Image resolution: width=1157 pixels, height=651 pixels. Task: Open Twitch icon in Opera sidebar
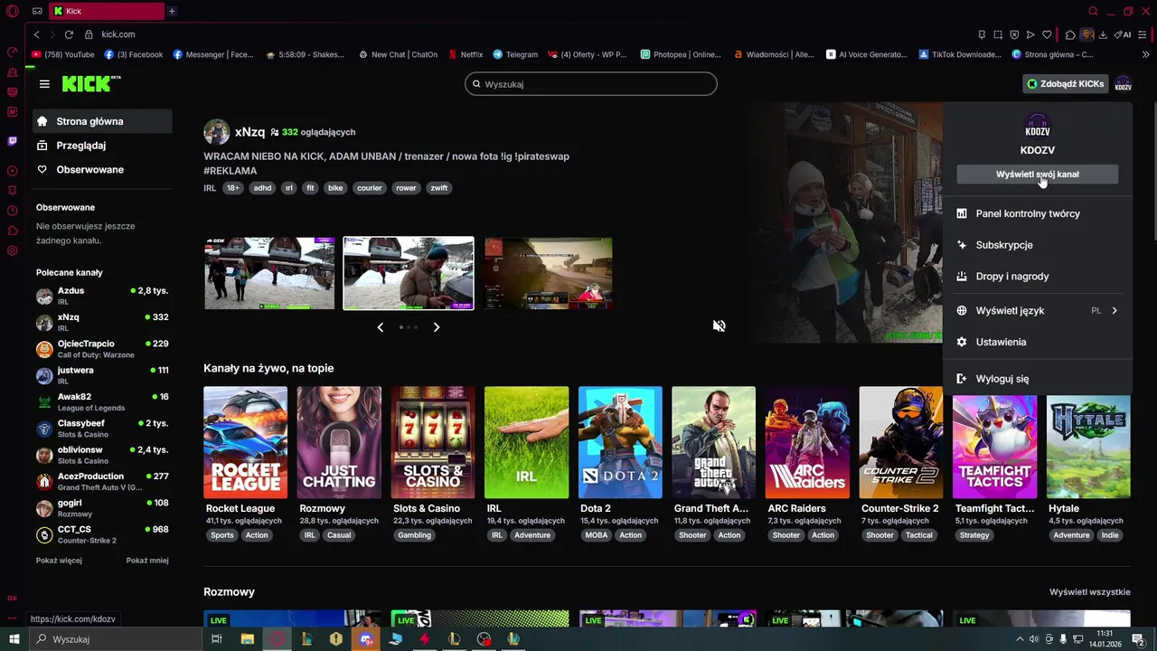13,141
